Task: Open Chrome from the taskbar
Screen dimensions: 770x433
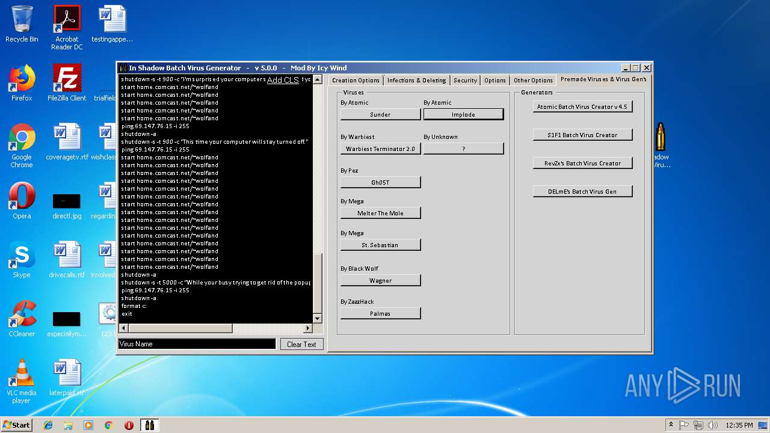Action: [109, 425]
